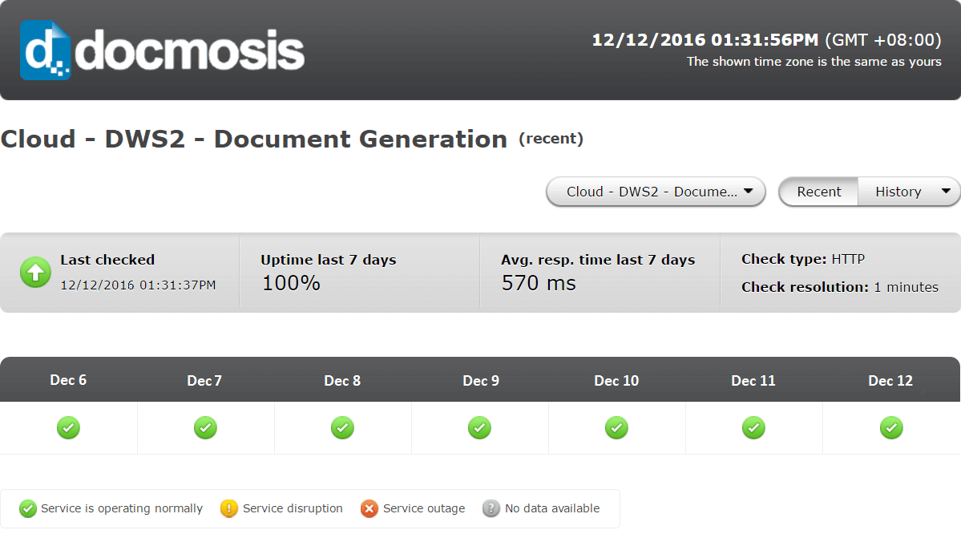Screen dimensions: 961x534
Task: Click the Dec 12 green checkmark
Action: pyautogui.click(x=891, y=427)
